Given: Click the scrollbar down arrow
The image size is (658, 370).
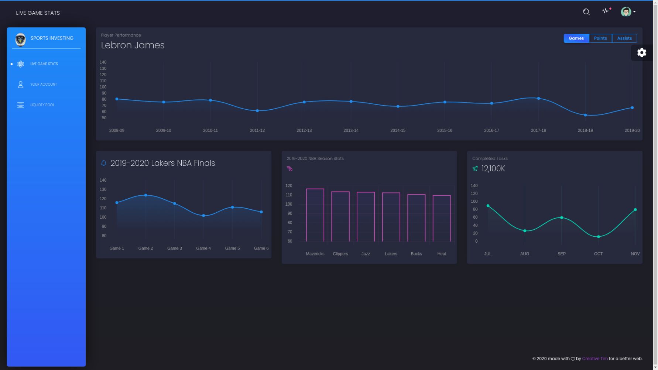Looking at the screenshot, I should point(655,367).
